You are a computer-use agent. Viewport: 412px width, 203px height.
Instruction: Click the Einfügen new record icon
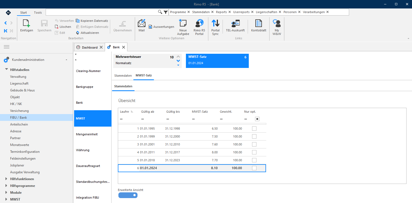point(27,23)
